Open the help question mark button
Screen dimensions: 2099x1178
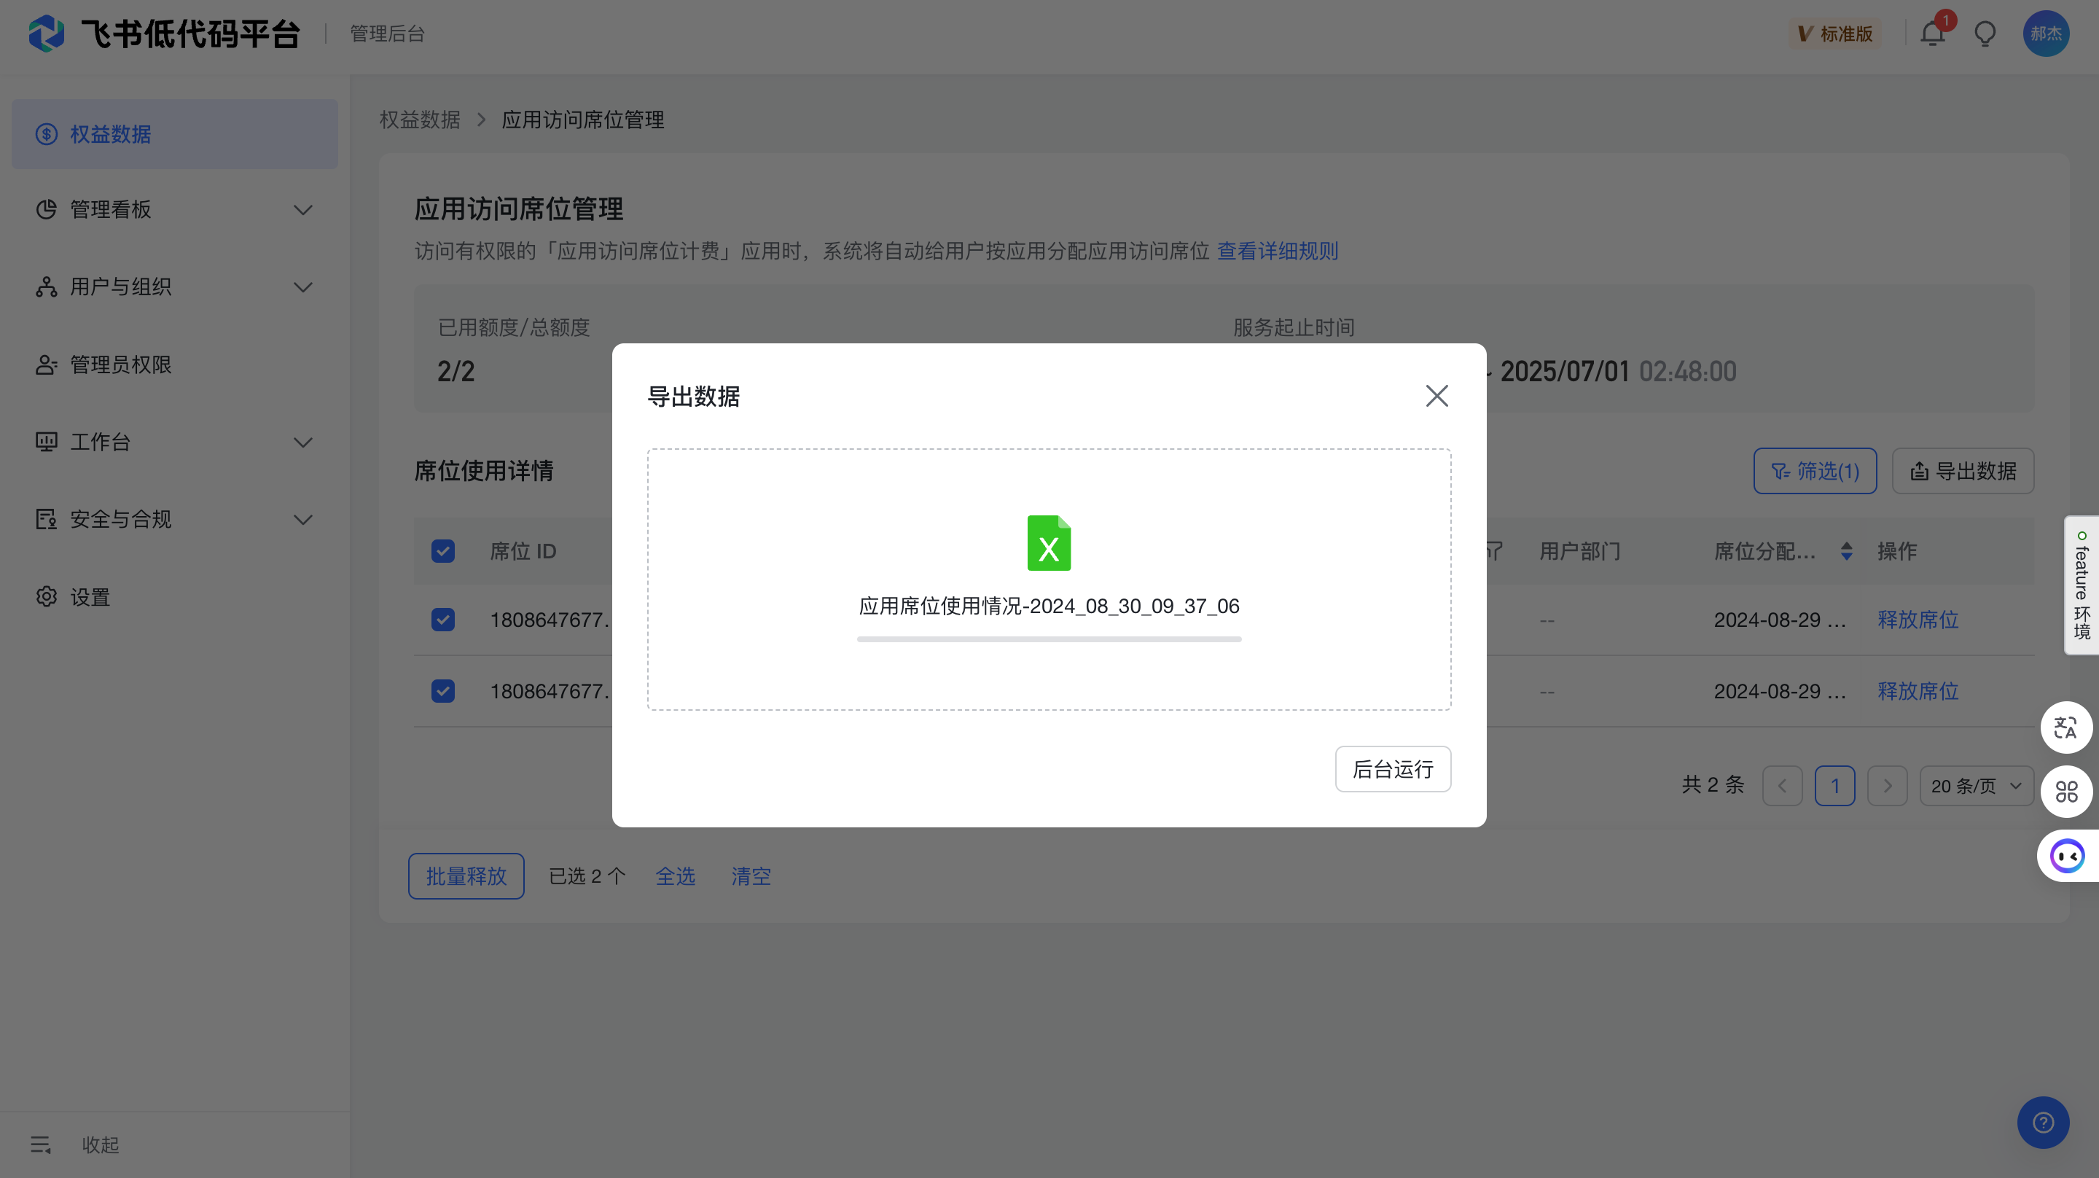(2043, 1123)
